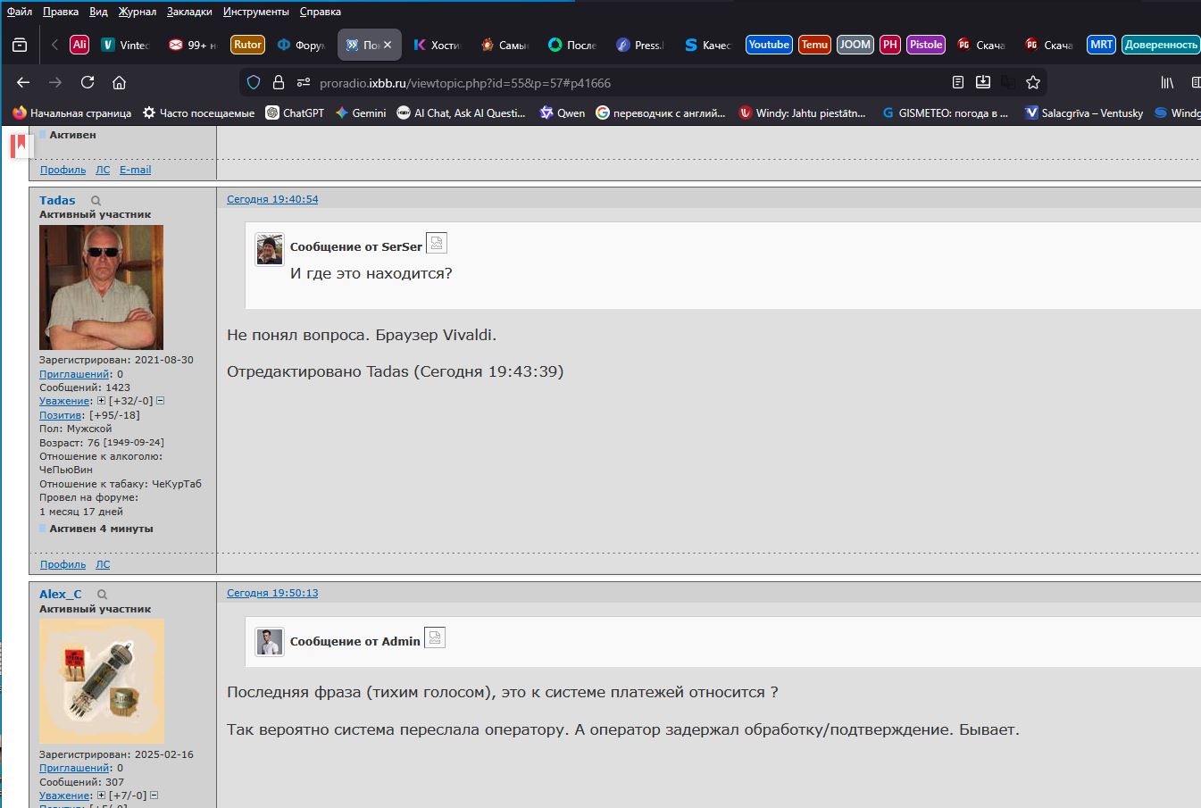Click the search icon beside Tadas
The height and width of the screenshot is (808, 1201).
point(96,201)
